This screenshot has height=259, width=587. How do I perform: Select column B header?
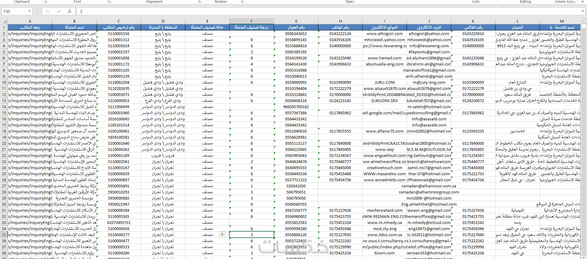pyautogui.click(x=74, y=21)
